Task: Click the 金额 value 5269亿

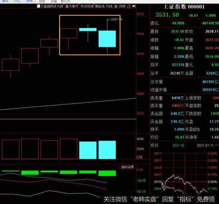Action: click(212, 73)
